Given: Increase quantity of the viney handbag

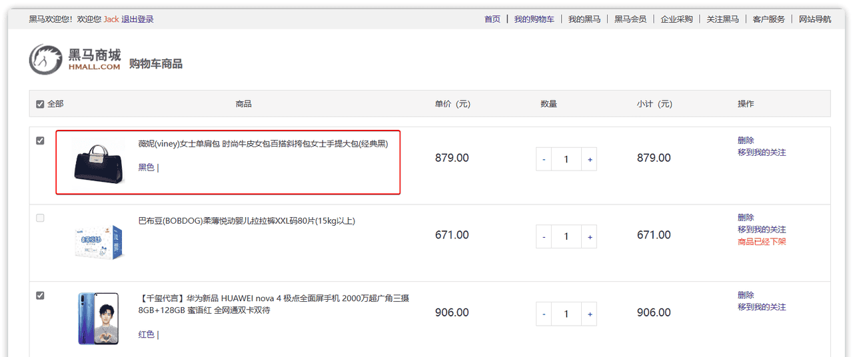Looking at the screenshot, I should click(x=590, y=159).
